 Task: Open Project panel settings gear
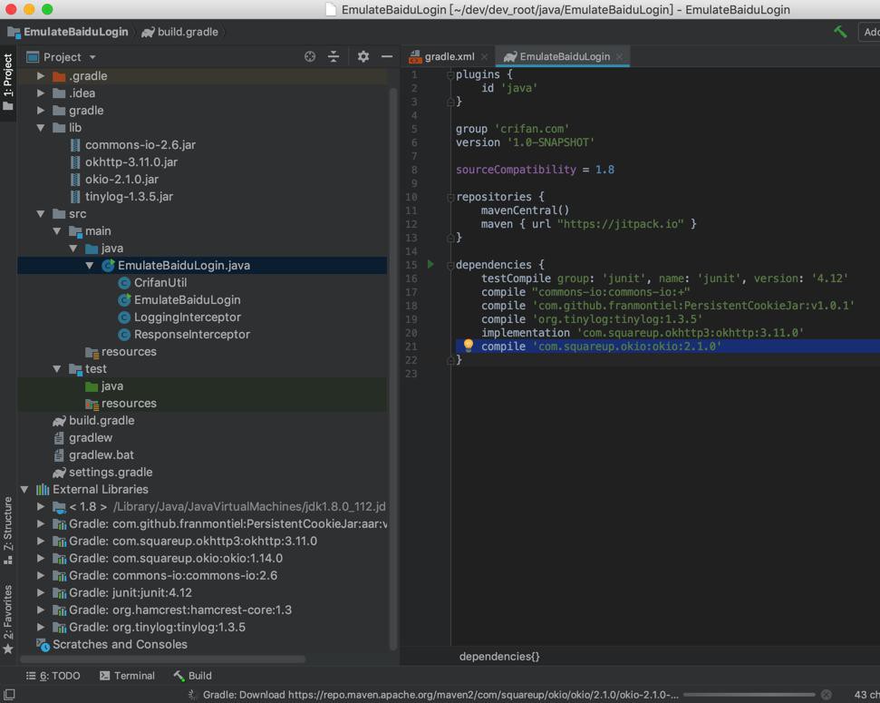click(x=363, y=56)
